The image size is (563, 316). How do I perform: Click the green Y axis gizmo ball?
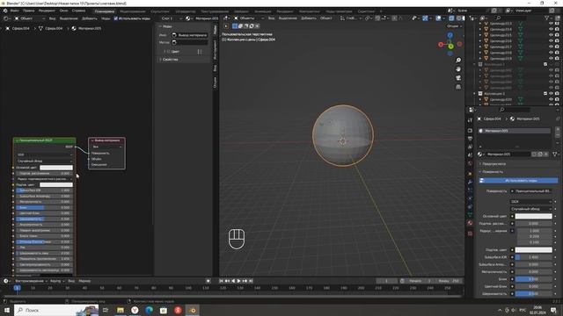(450, 47)
